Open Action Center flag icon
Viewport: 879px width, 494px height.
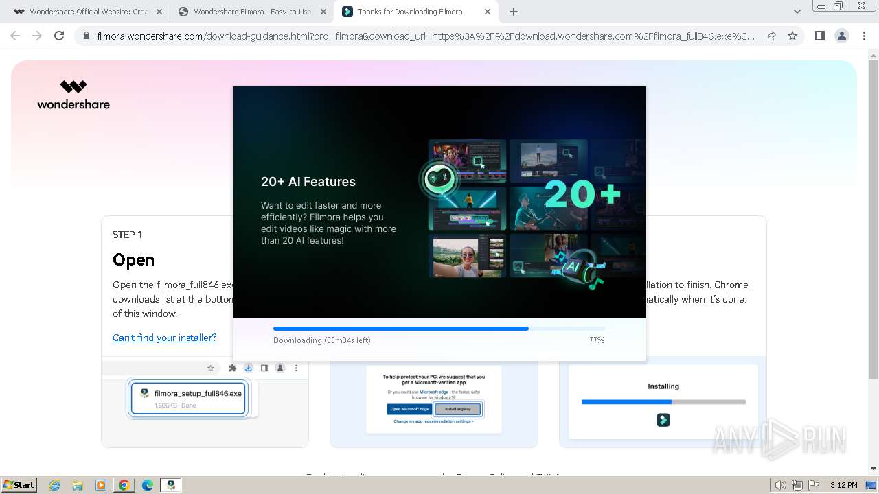coord(814,485)
